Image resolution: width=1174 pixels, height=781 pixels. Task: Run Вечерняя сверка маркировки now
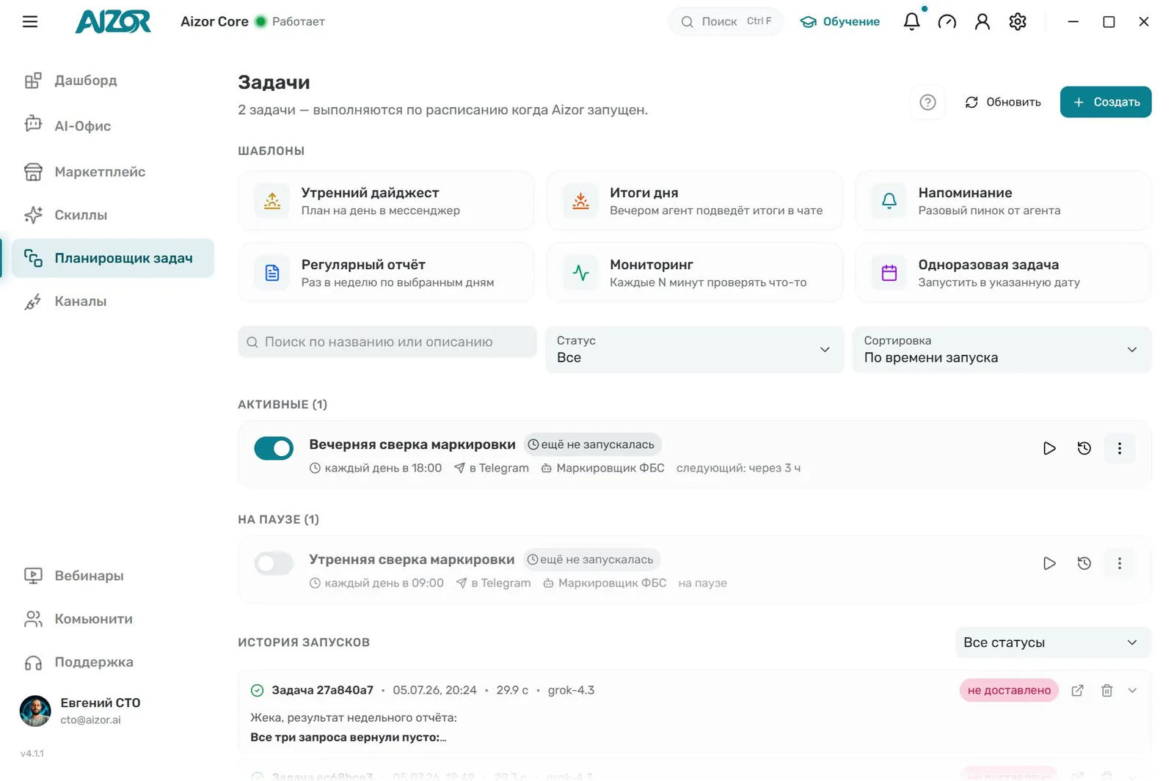coord(1049,448)
